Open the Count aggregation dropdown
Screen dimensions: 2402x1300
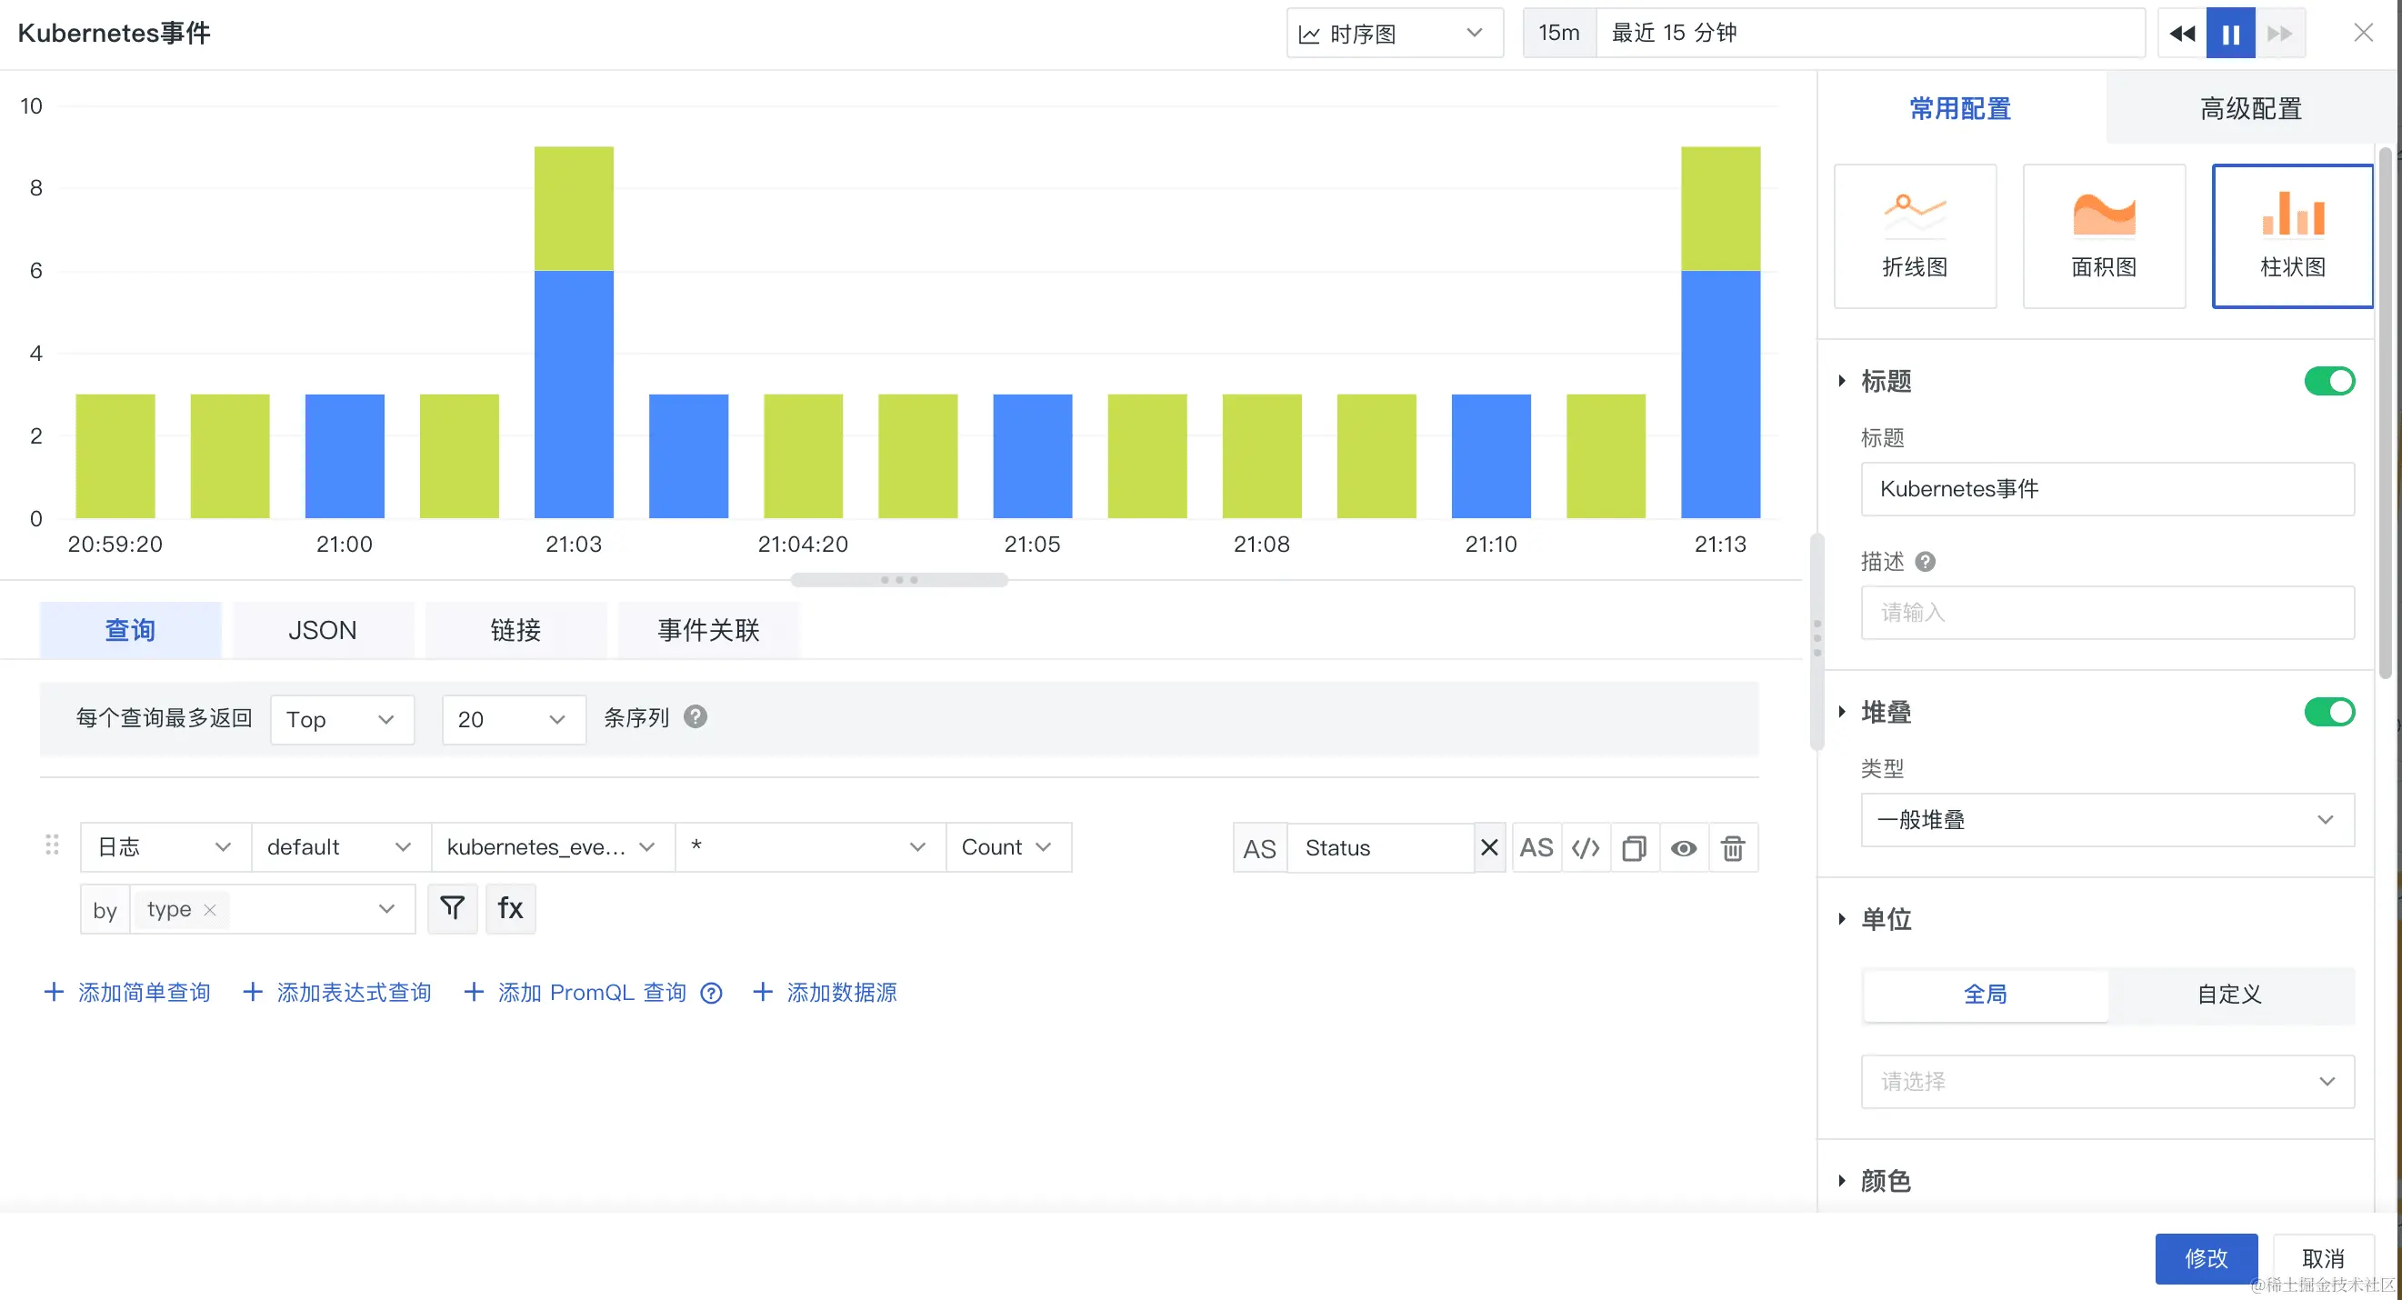coord(1007,846)
